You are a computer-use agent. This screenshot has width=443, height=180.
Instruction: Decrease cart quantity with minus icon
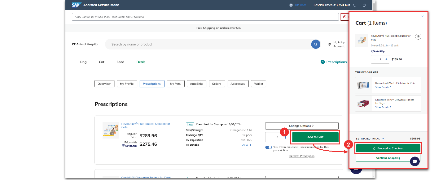pyautogui.click(x=375, y=59)
